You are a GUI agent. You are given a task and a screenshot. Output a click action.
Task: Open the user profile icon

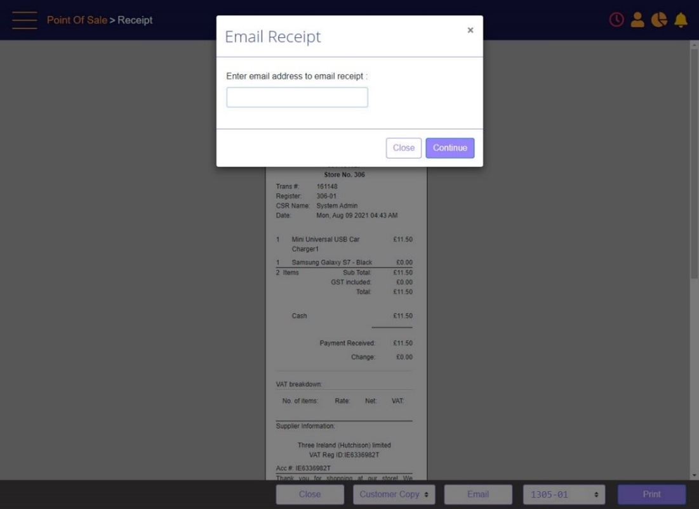point(637,20)
